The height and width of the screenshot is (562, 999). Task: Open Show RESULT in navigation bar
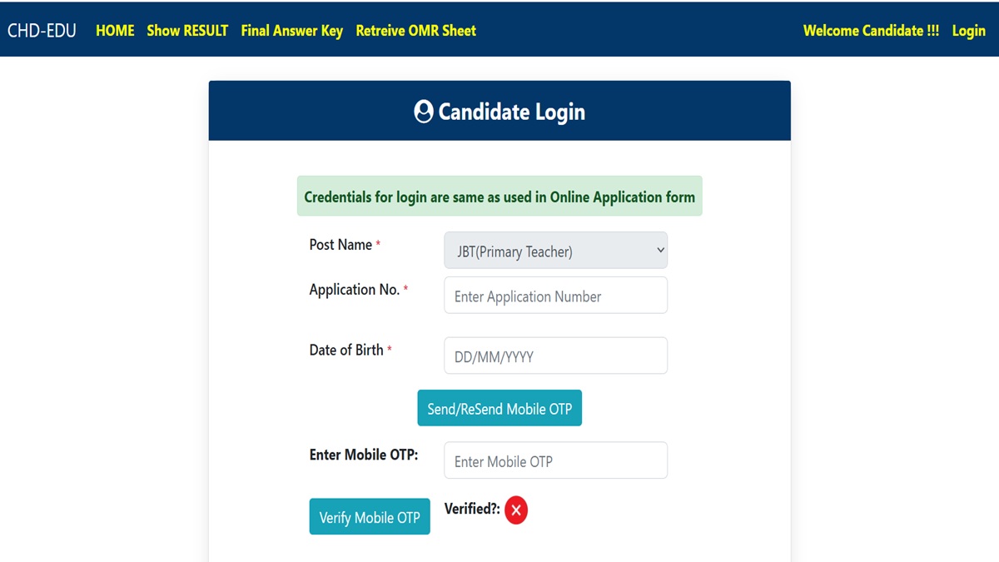click(x=187, y=31)
